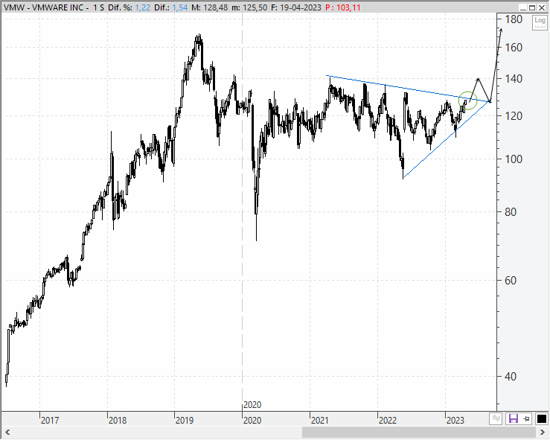550x440 pixels.
Task: Click the 140 price axis label
Action: (514, 79)
